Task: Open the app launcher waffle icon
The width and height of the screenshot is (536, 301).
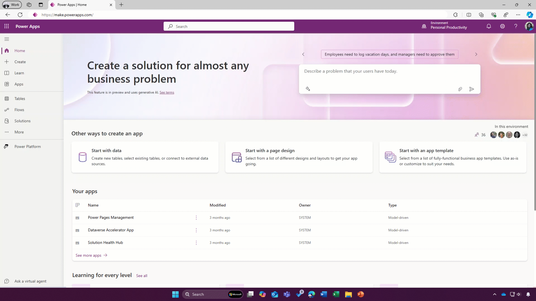Action: click(7, 26)
